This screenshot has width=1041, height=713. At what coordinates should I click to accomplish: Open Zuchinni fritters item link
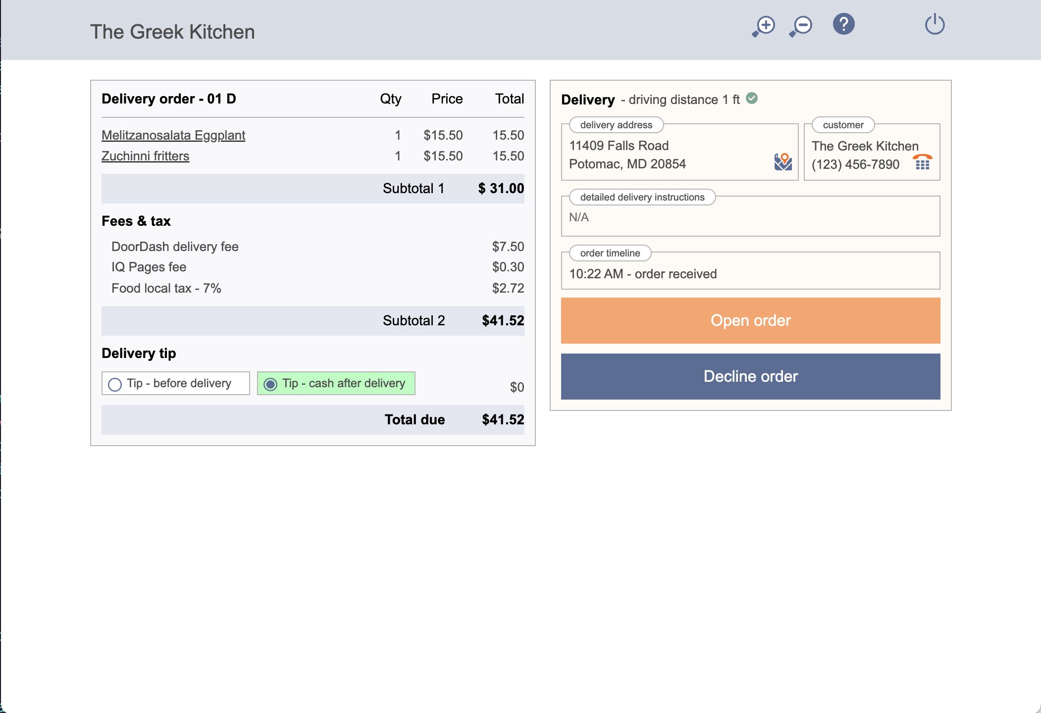coord(145,156)
